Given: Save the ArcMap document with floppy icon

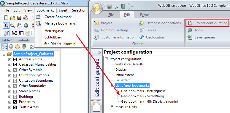Looking at the screenshot, I should 19,18.
